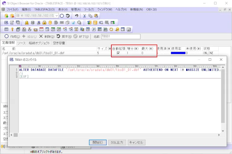232x154 pixels.
Task: Open the SQL execution tool icon
Action: click(6, 23)
